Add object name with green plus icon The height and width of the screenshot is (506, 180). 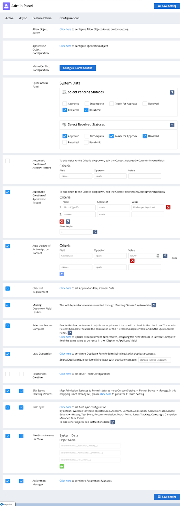coord(62,466)
